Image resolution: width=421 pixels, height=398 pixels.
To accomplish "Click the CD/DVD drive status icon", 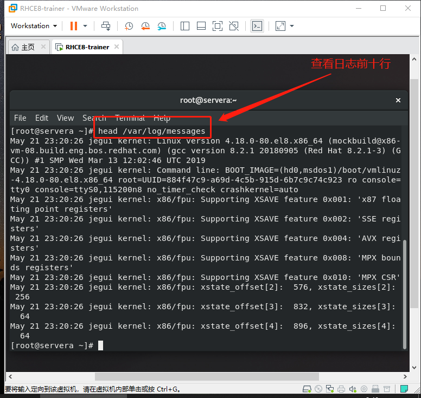I will (x=318, y=389).
